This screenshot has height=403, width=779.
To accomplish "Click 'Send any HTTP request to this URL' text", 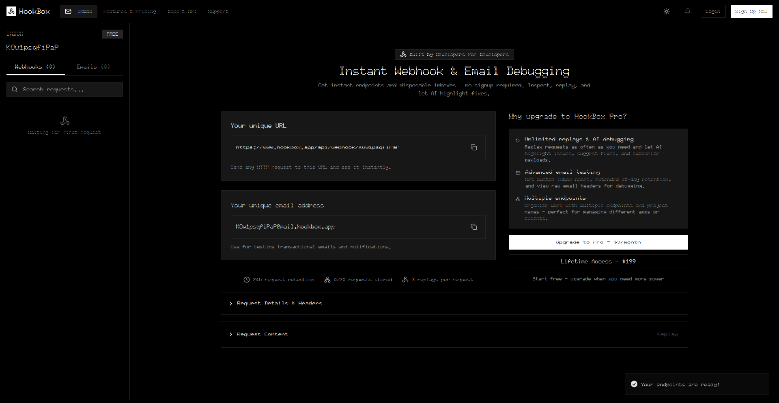I will click(x=311, y=167).
